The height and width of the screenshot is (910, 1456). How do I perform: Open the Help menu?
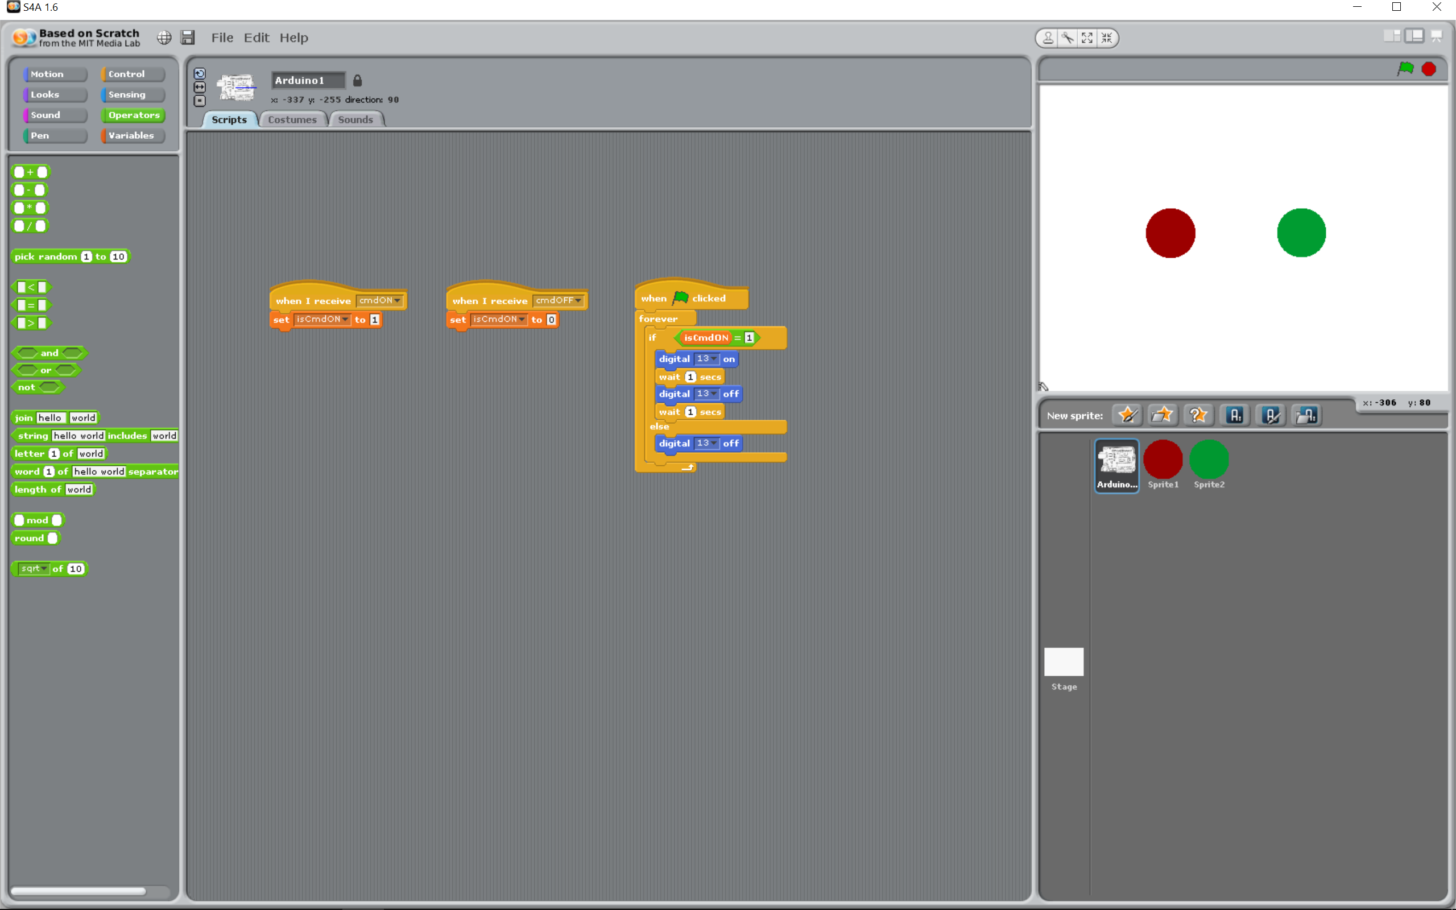[293, 38]
